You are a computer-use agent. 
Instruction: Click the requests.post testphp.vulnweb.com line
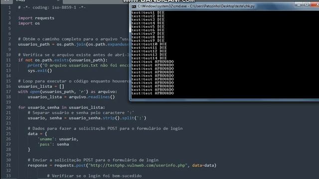coord(122,166)
